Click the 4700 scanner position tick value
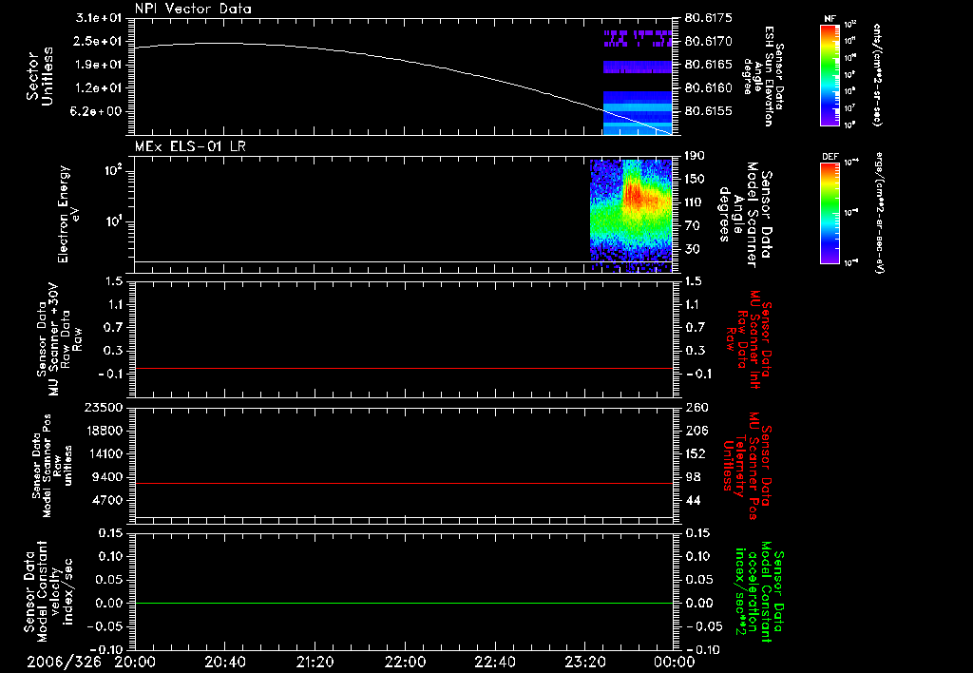973x673 pixels. click(106, 500)
